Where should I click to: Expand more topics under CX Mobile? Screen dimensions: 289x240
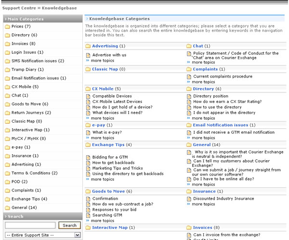103,118
